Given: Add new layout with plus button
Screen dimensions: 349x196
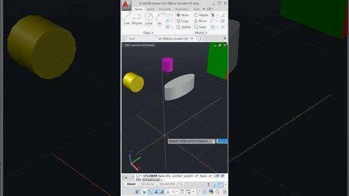Looking at the screenshot, I should (181, 184).
